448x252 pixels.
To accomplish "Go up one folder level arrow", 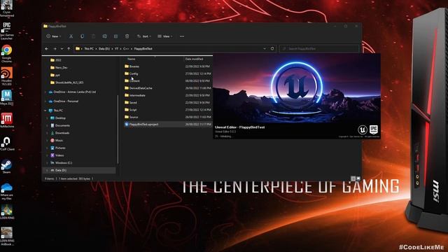I will pyautogui.click(x=69, y=49).
